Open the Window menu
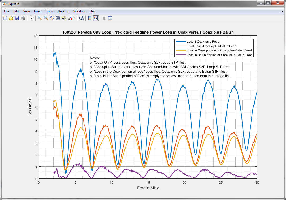Screen dimensions: 286x200 [x=79, y=11]
